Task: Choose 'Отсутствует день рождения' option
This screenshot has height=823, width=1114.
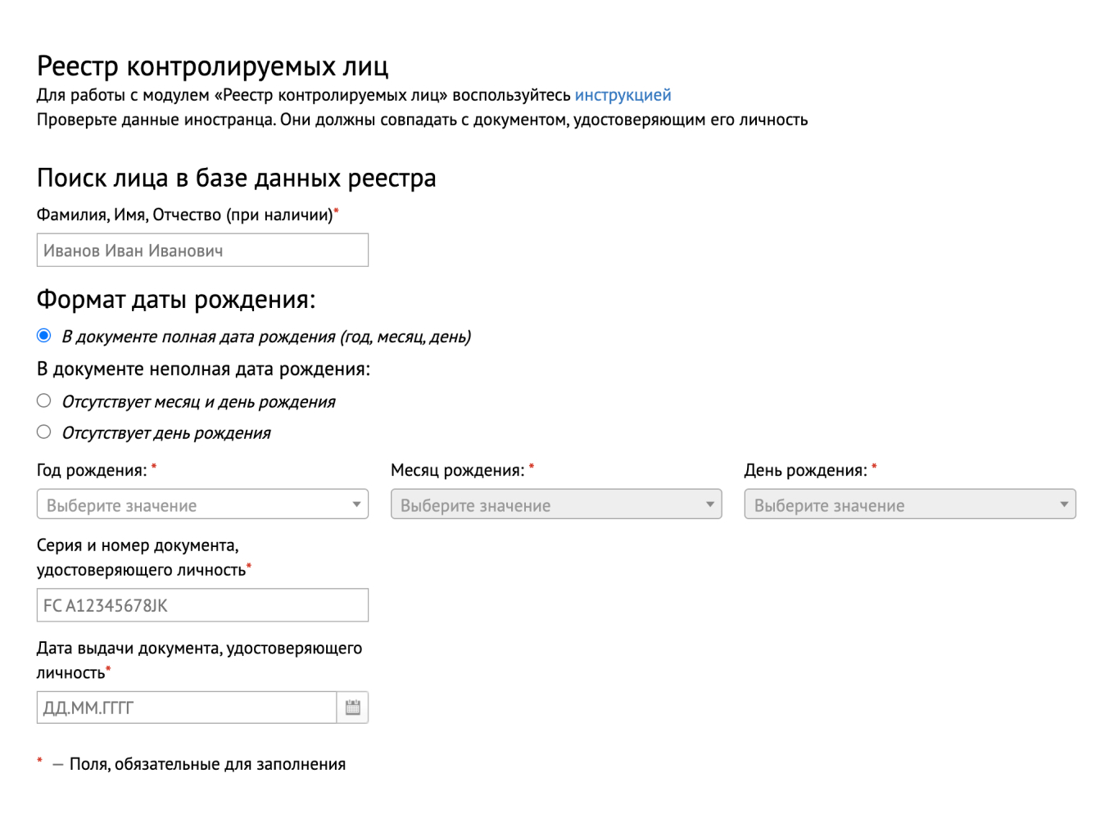Action: tap(42, 432)
